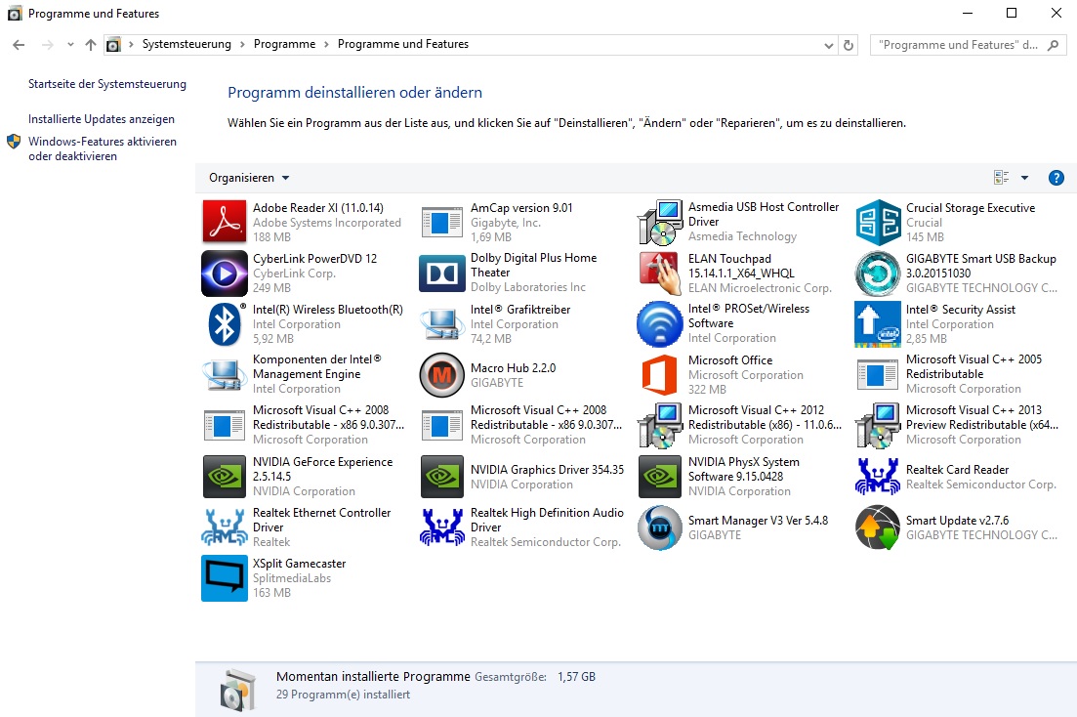This screenshot has height=717, width=1077.
Task: Click the up-one-level arrow
Action: (91, 45)
